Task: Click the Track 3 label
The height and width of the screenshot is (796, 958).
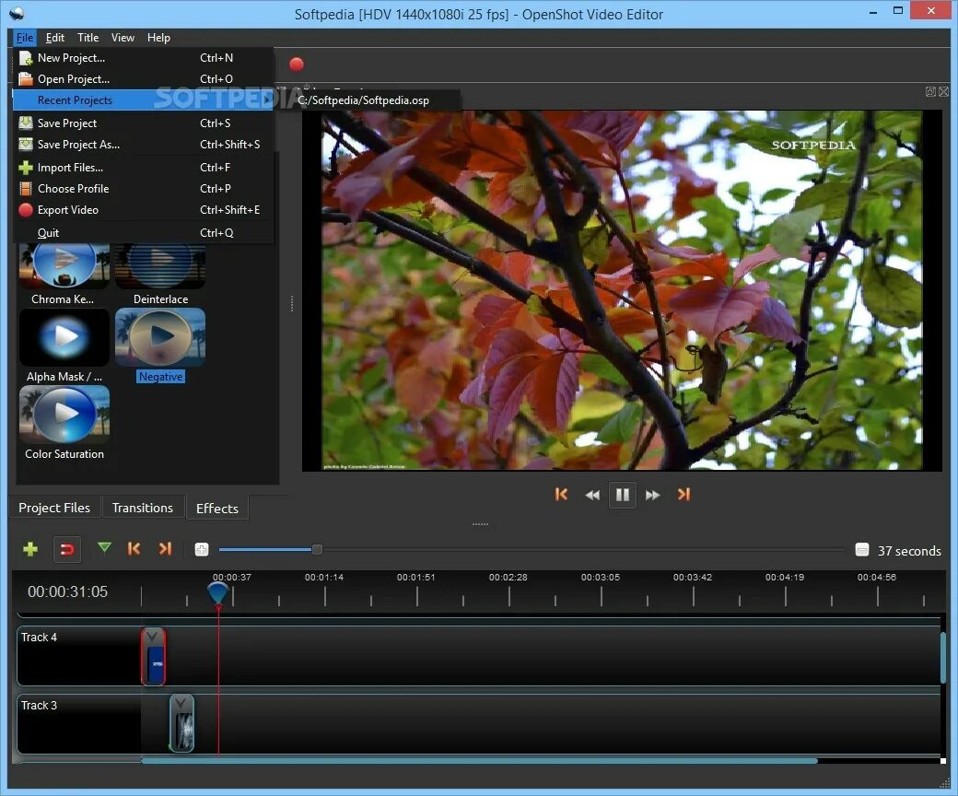Action: [39, 706]
